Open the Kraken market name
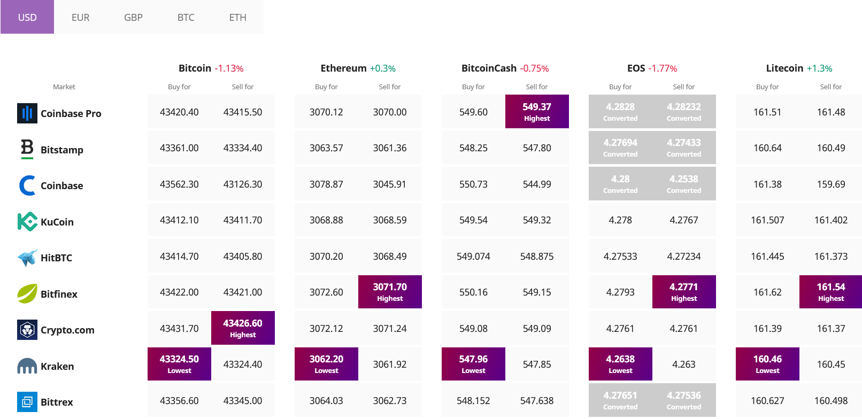The image size is (862, 419). (x=57, y=366)
